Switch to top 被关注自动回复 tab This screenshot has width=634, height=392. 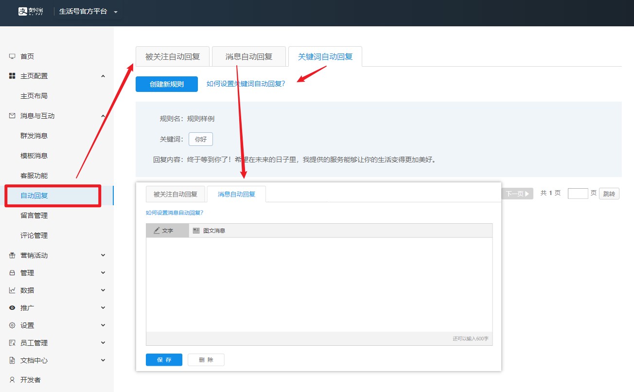(x=173, y=56)
